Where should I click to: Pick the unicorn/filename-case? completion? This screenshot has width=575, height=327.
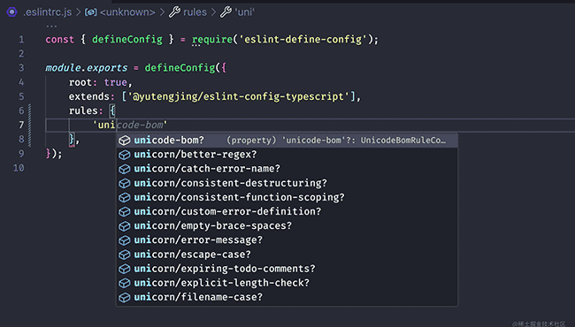click(x=287, y=297)
